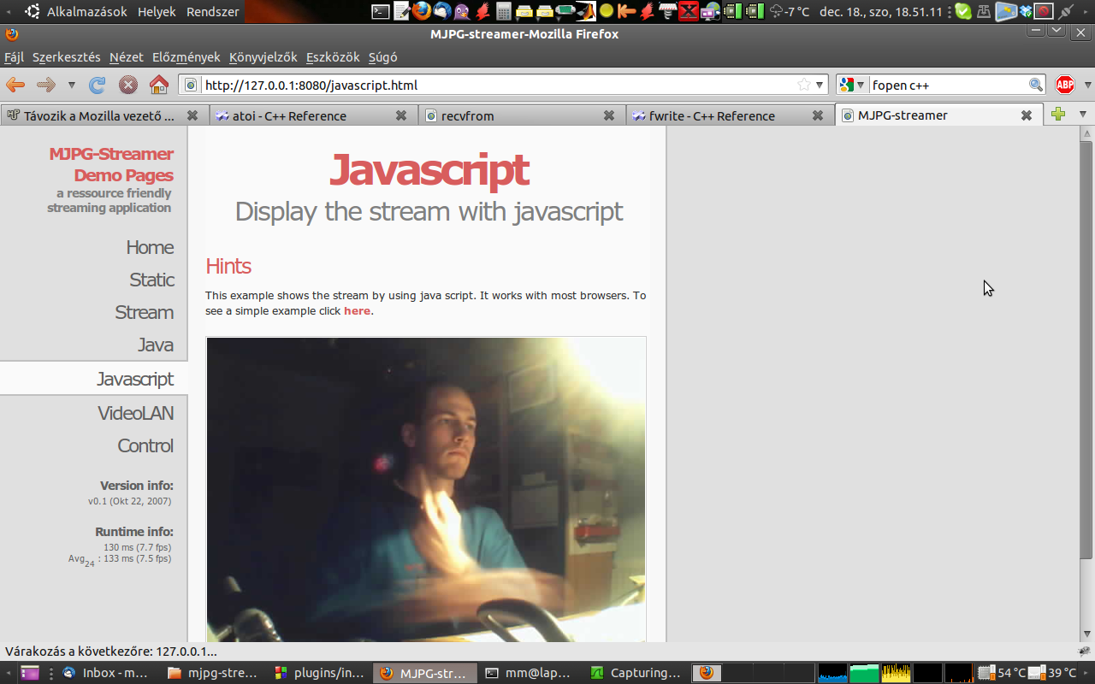Go back with the browser back arrow
The width and height of the screenshot is (1095, 684).
tap(15, 85)
